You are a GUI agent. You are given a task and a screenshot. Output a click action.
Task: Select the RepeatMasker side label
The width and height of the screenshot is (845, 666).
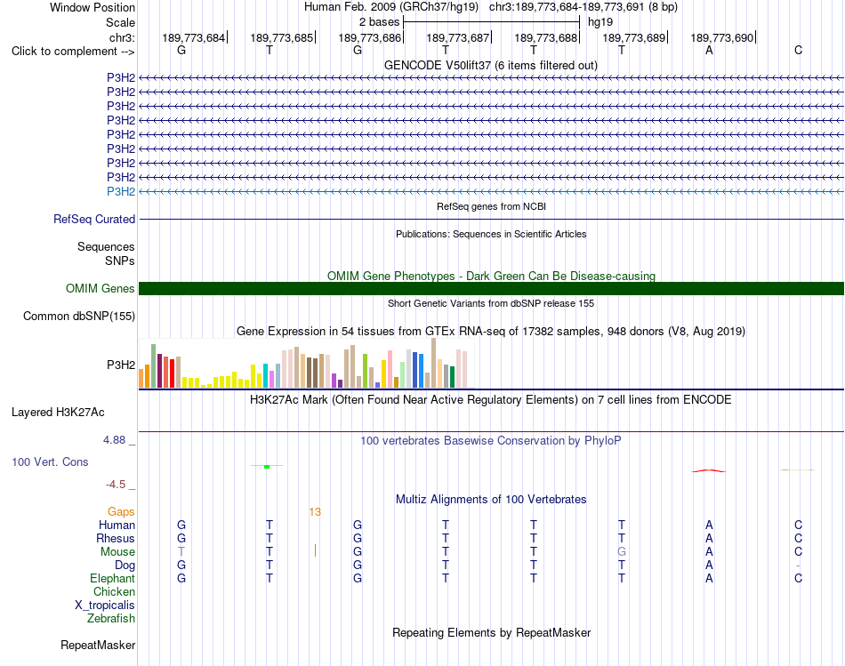click(98, 645)
